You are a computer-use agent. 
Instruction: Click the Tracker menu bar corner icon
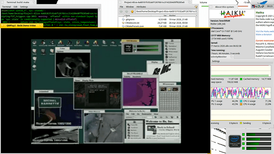[196, 7]
